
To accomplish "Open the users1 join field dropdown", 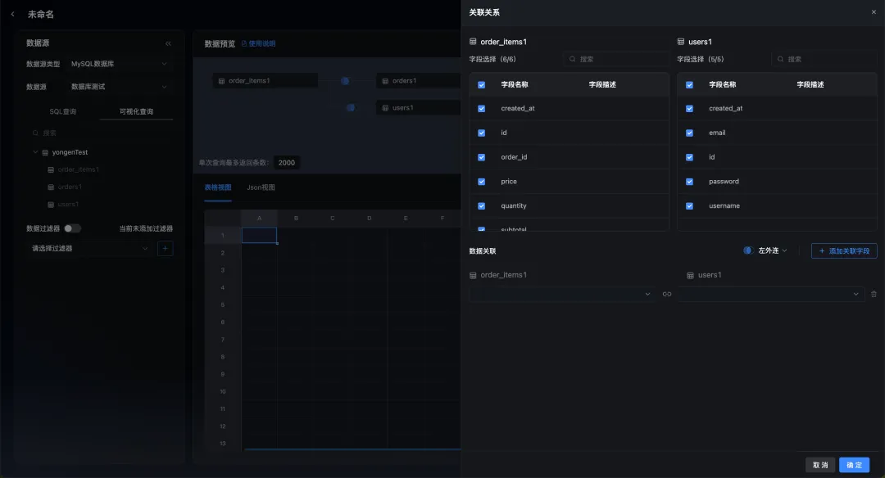I will [x=770, y=294].
